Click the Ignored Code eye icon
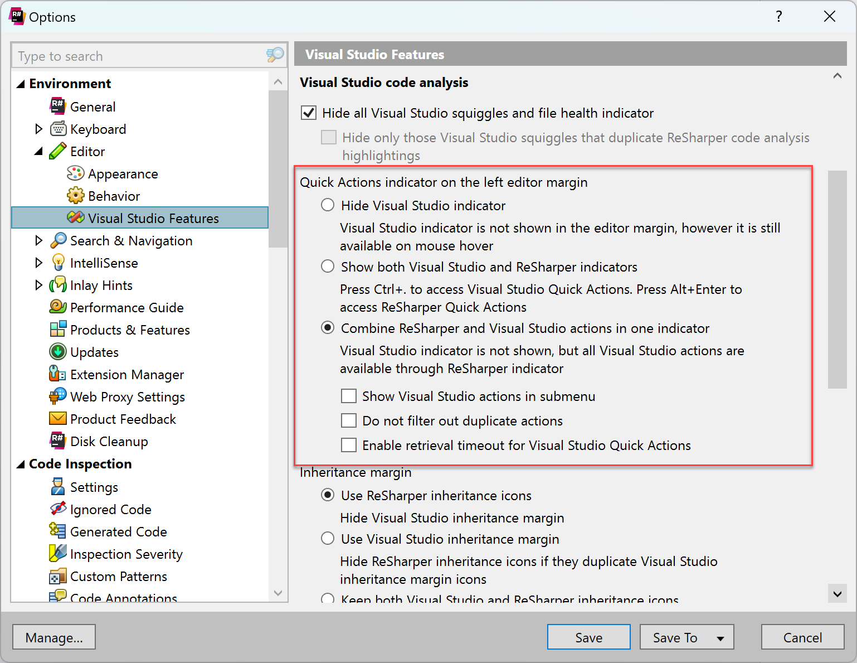 tap(58, 509)
